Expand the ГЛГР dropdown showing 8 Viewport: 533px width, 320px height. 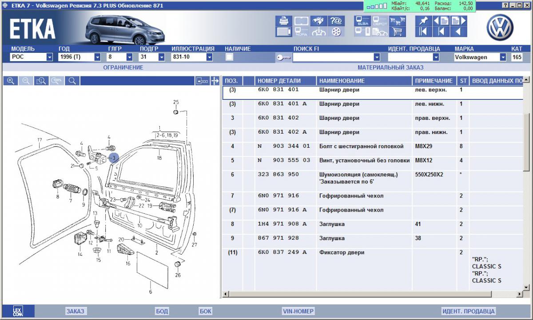pyautogui.click(x=120, y=57)
